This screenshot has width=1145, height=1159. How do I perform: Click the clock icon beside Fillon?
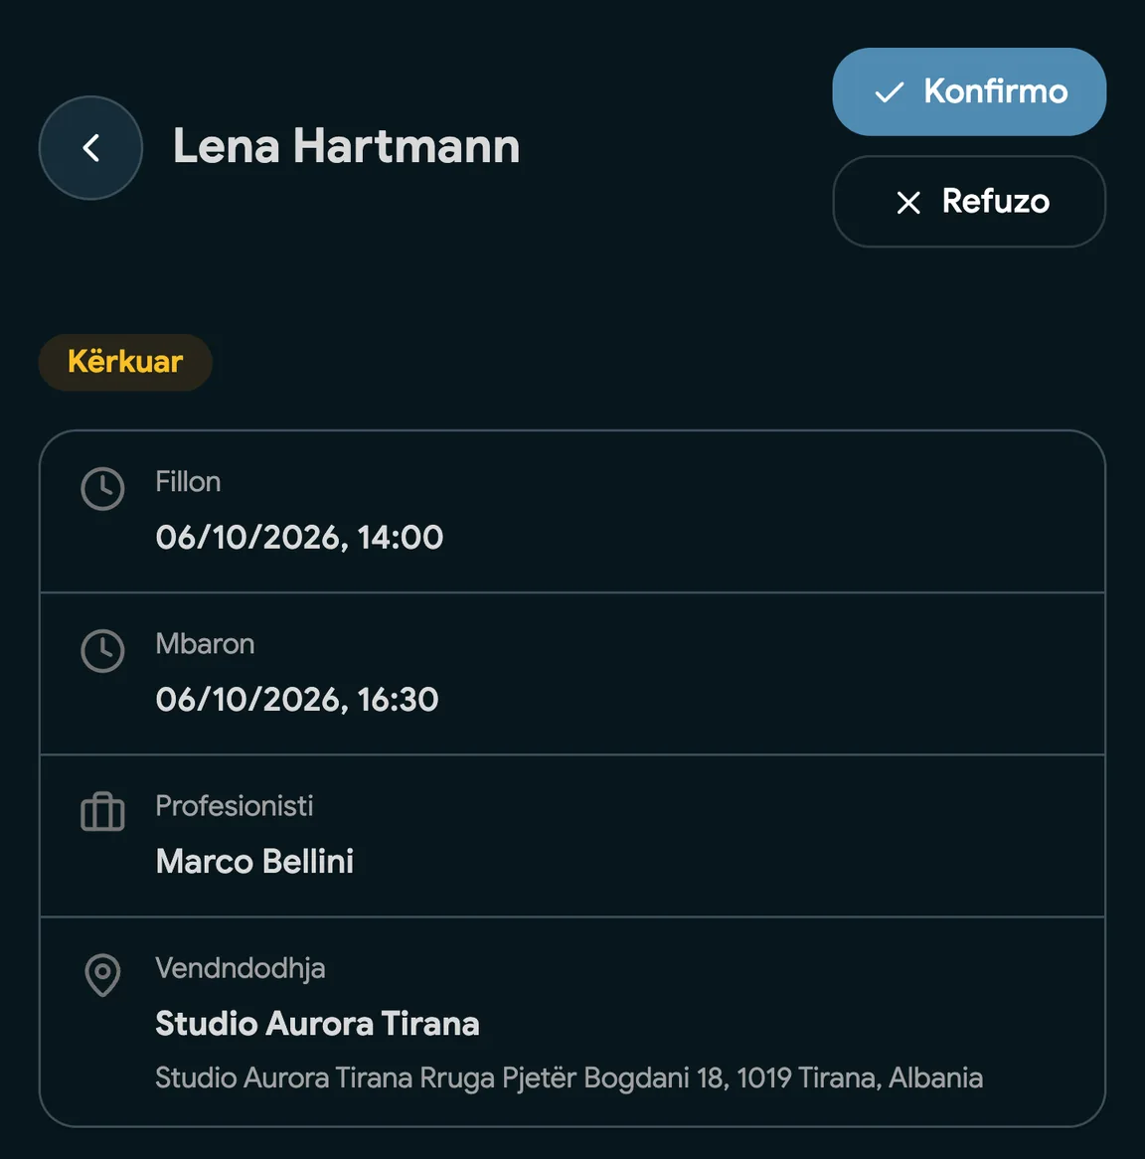pyautogui.click(x=102, y=489)
